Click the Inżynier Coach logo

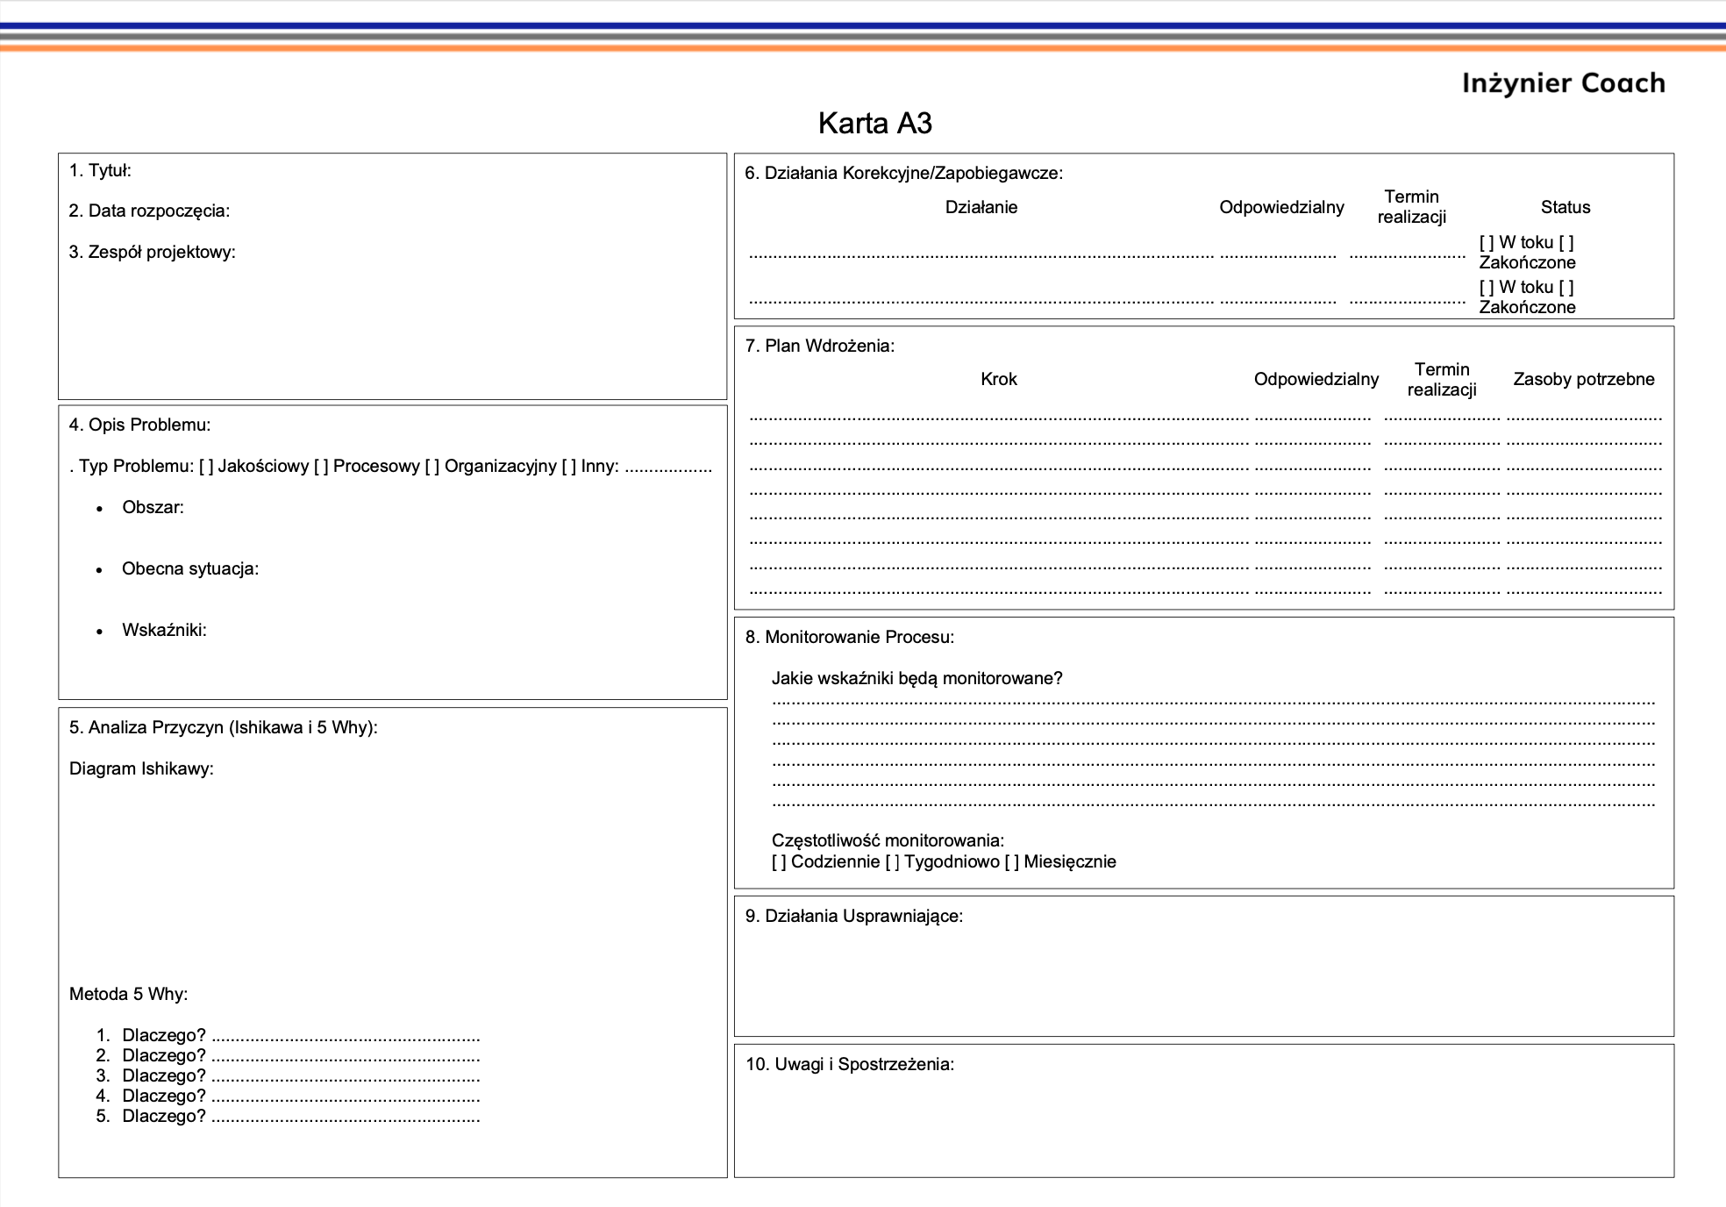coord(1563,83)
